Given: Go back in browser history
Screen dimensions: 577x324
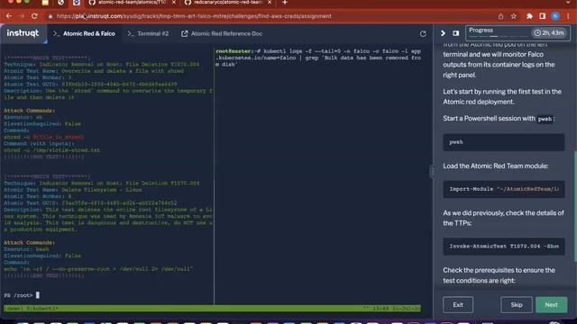Looking at the screenshot, I should coord(9,16).
